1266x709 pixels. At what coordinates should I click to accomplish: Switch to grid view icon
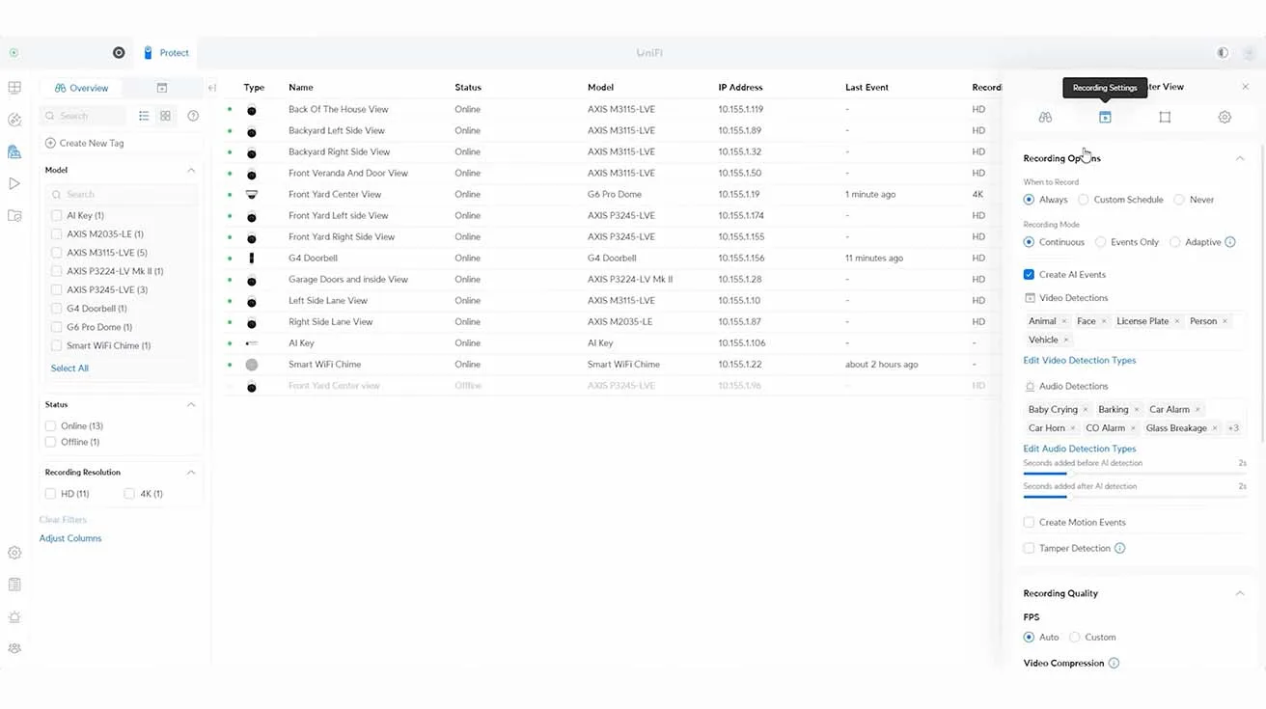click(166, 116)
